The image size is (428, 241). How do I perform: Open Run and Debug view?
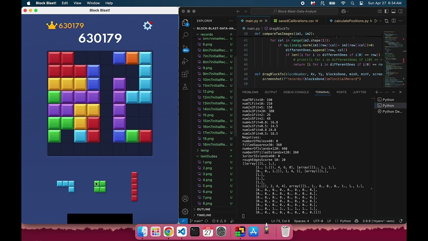(x=185, y=61)
